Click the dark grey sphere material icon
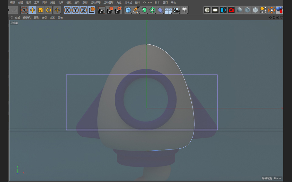 click(x=239, y=10)
